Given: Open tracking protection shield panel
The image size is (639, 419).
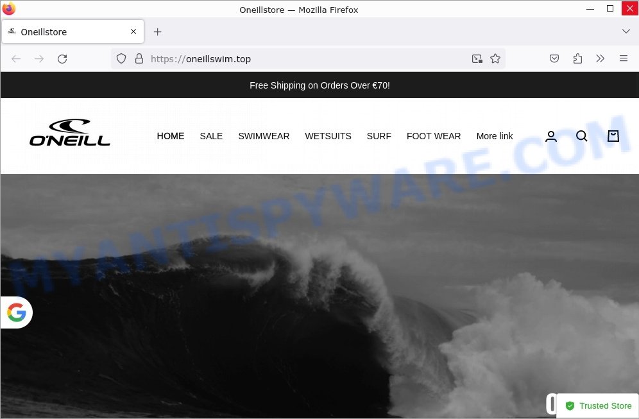Looking at the screenshot, I should [x=121, y=58].
